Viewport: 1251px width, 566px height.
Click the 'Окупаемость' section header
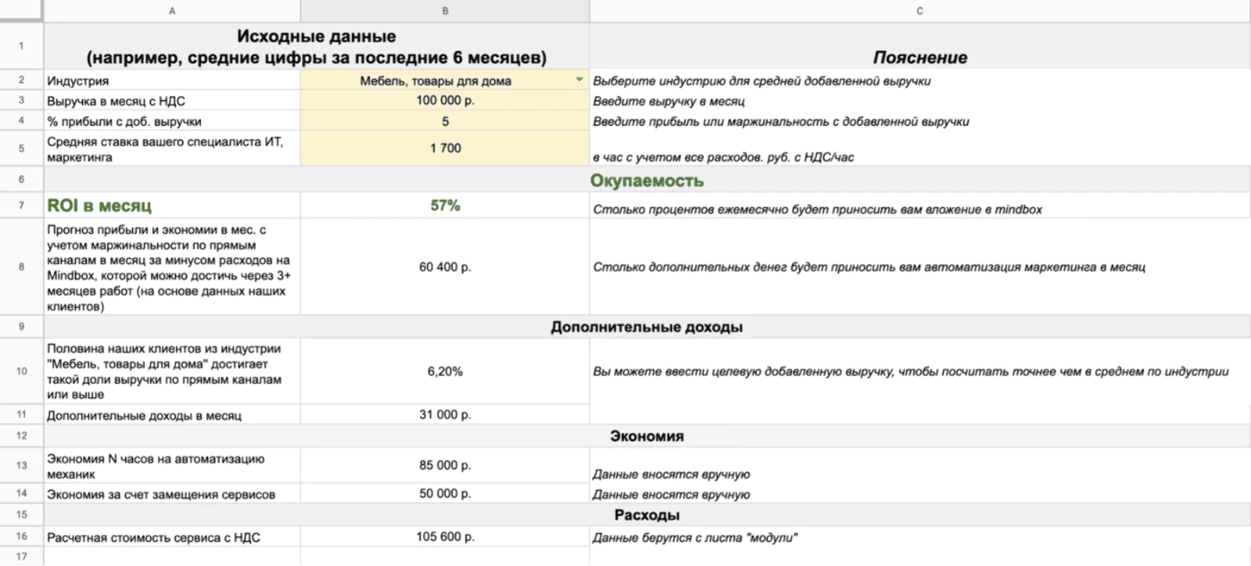tap(646, 180)
